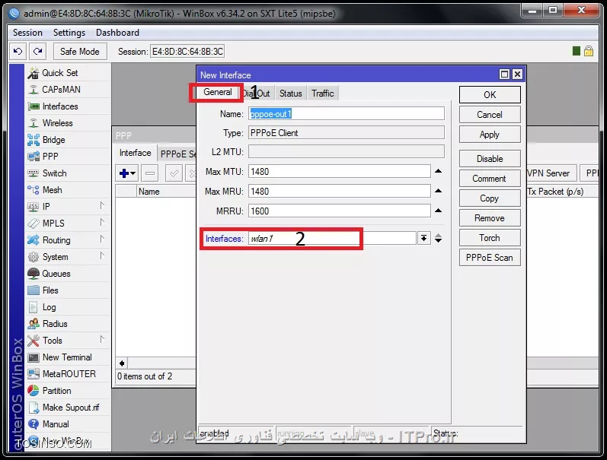Click the Interfaces up/down add-remove arrows

coord(438,238)
